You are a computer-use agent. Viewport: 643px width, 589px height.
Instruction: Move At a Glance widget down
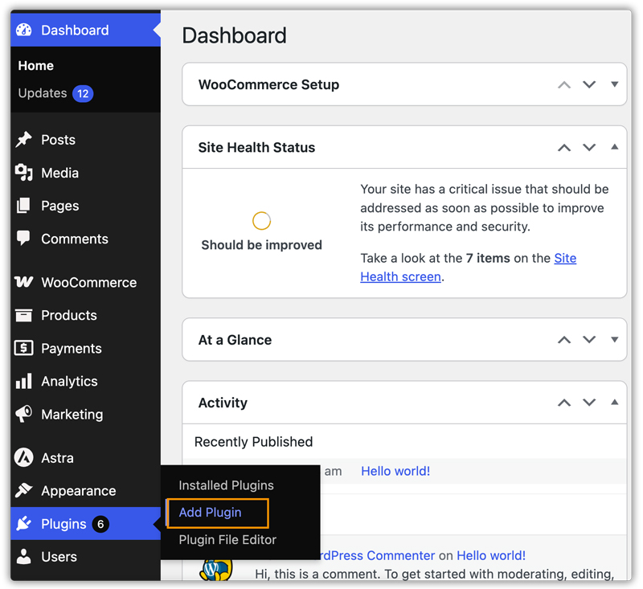(x=589, y=339)
